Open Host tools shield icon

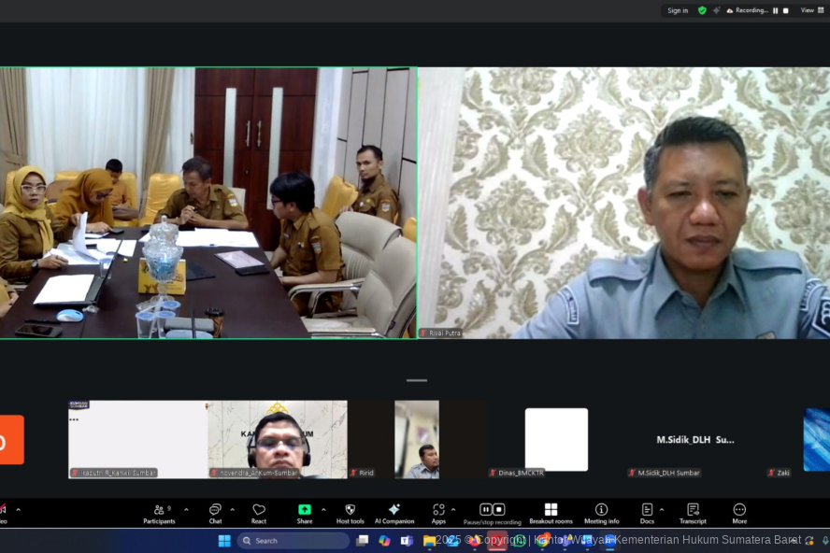[351, 513]
